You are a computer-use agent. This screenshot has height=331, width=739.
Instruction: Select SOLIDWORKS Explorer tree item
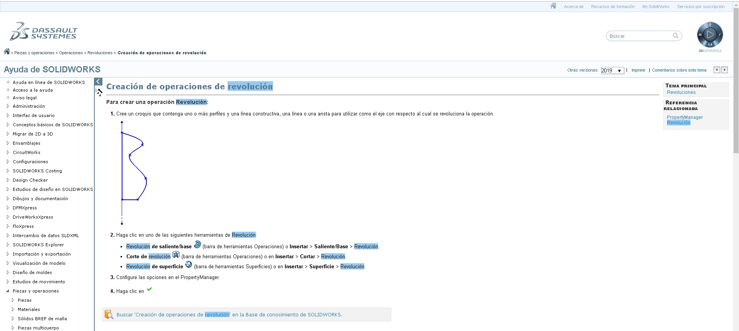coord(39,244)
